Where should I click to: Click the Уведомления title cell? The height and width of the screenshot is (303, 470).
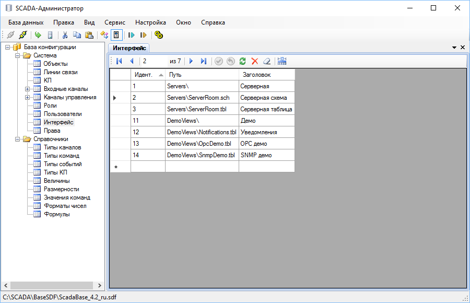tap(267, 132)
